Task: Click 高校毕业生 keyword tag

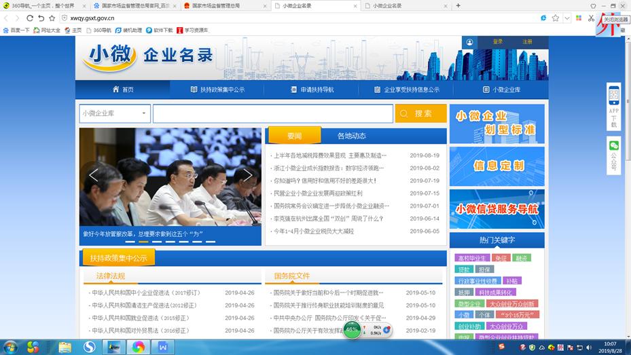Action: [472, 258]
